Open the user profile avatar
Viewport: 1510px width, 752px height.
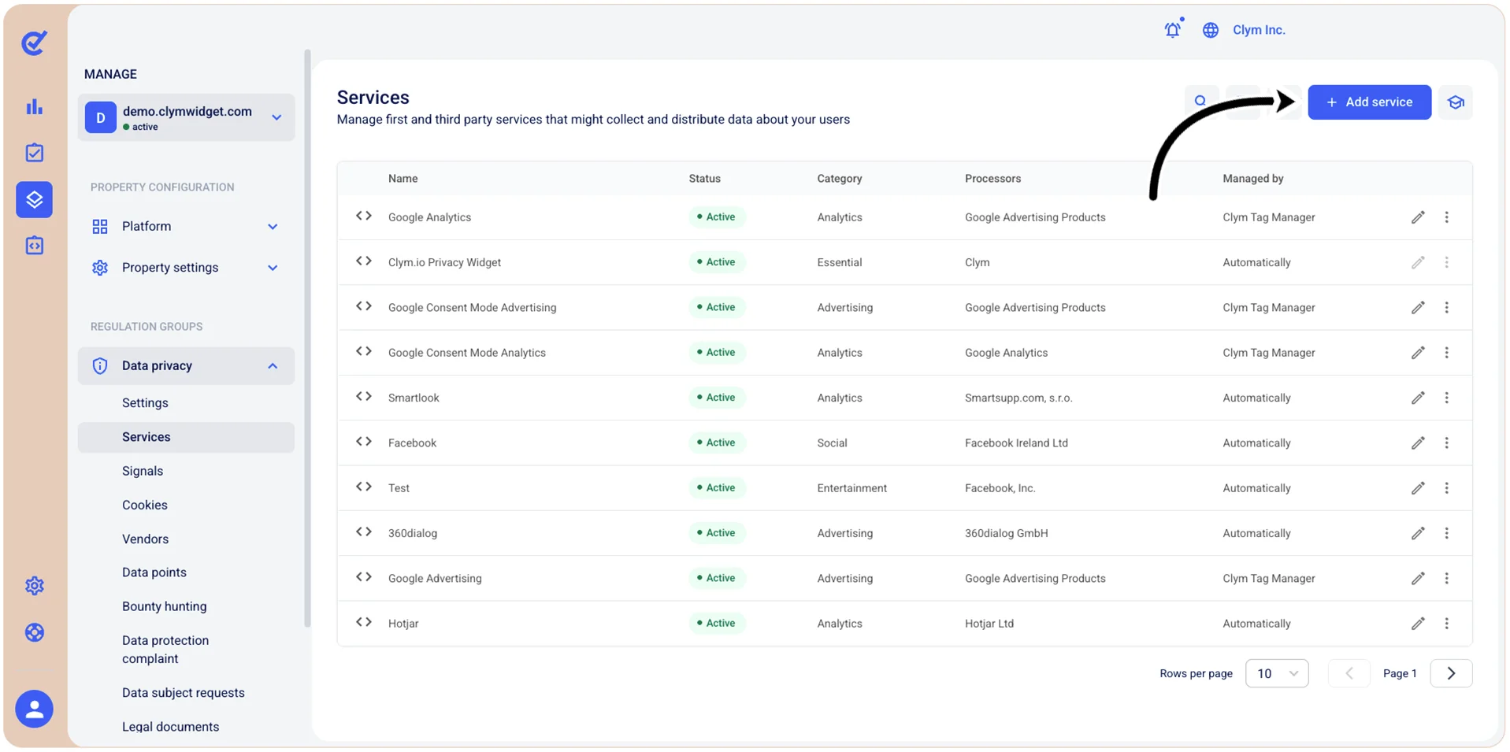(34, 709)
